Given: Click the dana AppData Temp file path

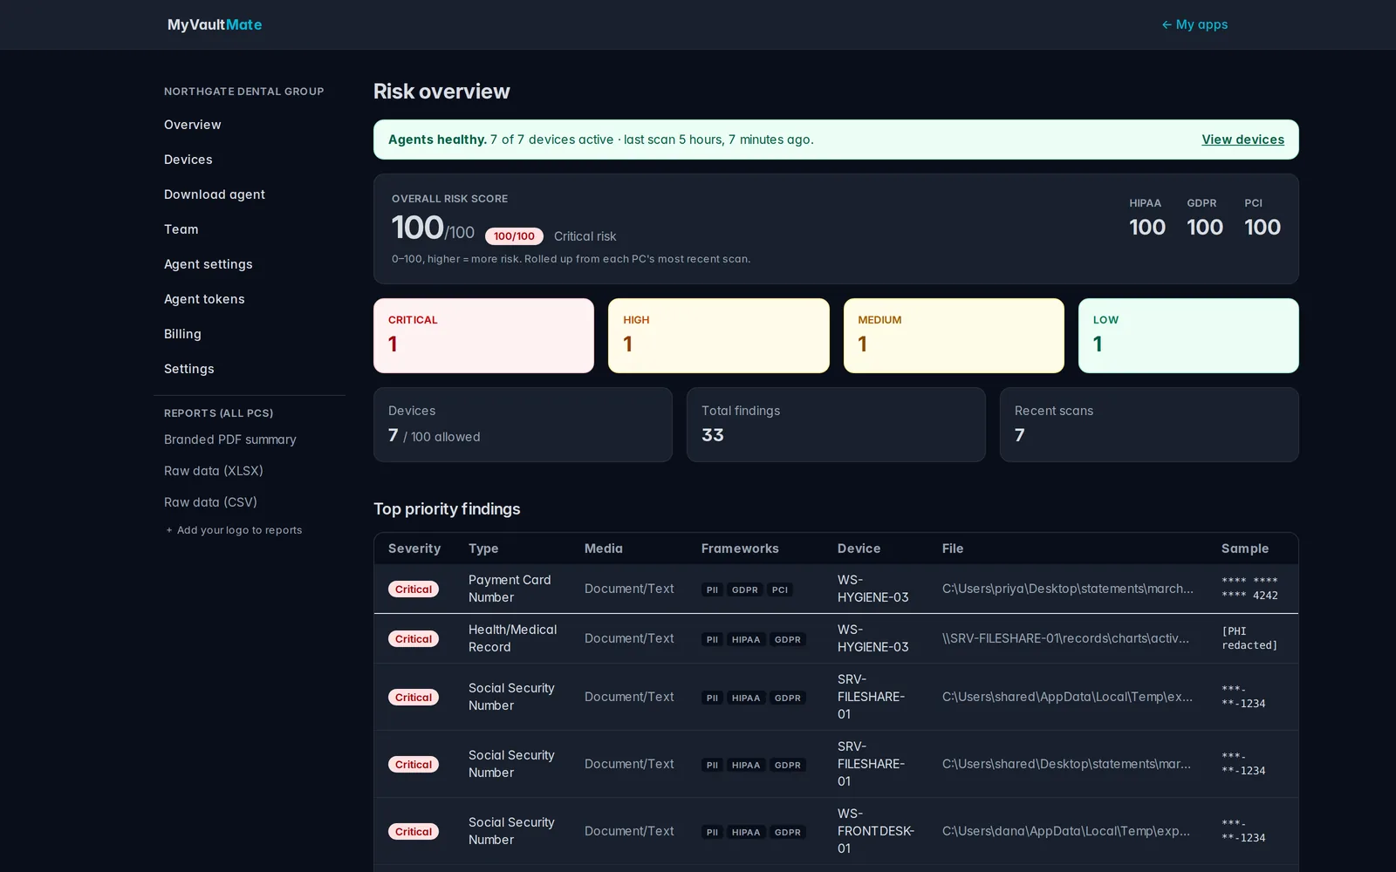Looking at the screenshot, I should pyautogui.click(x=1066, y=831).
